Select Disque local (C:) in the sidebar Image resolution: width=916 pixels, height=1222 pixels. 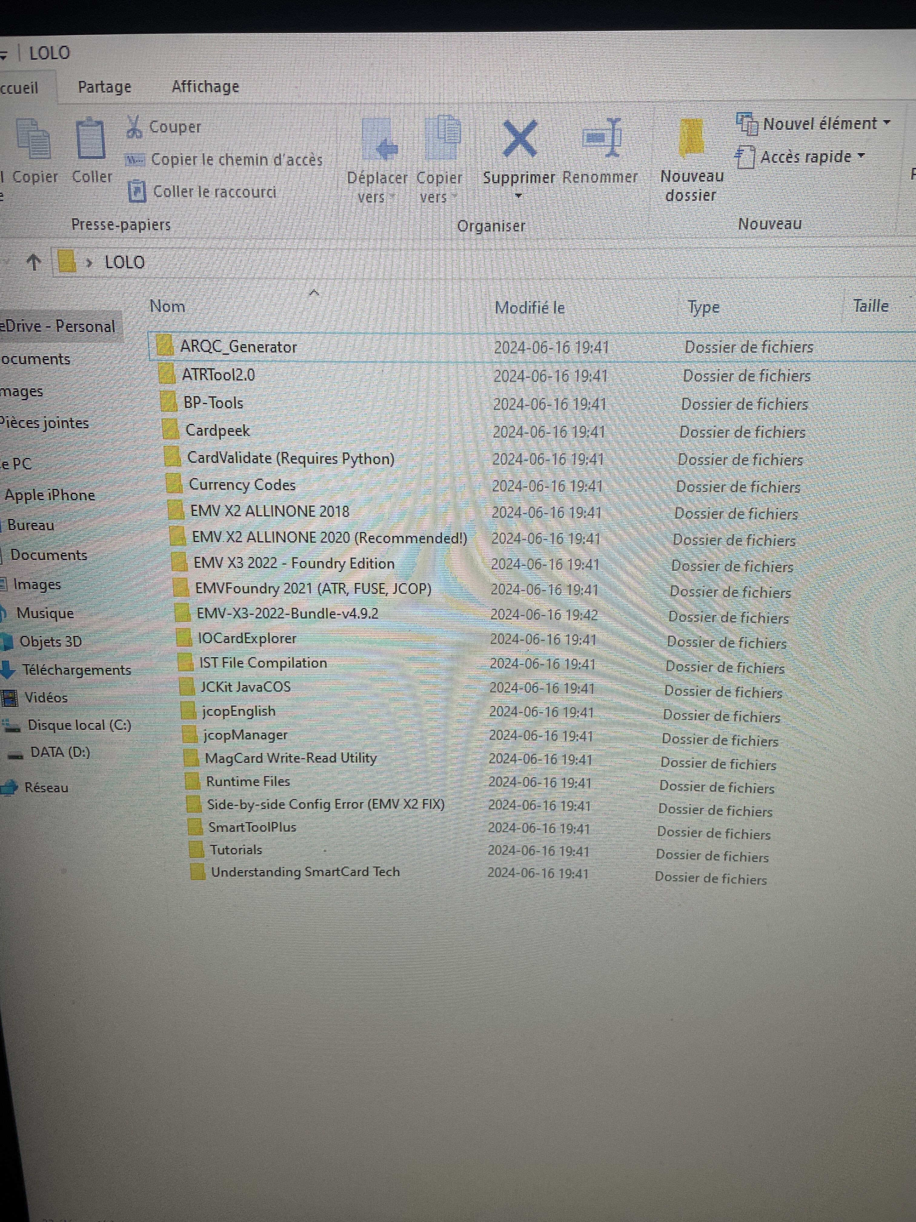pyautogui.click(x=79, y=725)
